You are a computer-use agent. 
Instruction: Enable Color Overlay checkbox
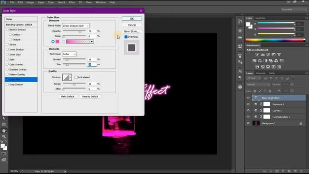click(x=7, y=64)
